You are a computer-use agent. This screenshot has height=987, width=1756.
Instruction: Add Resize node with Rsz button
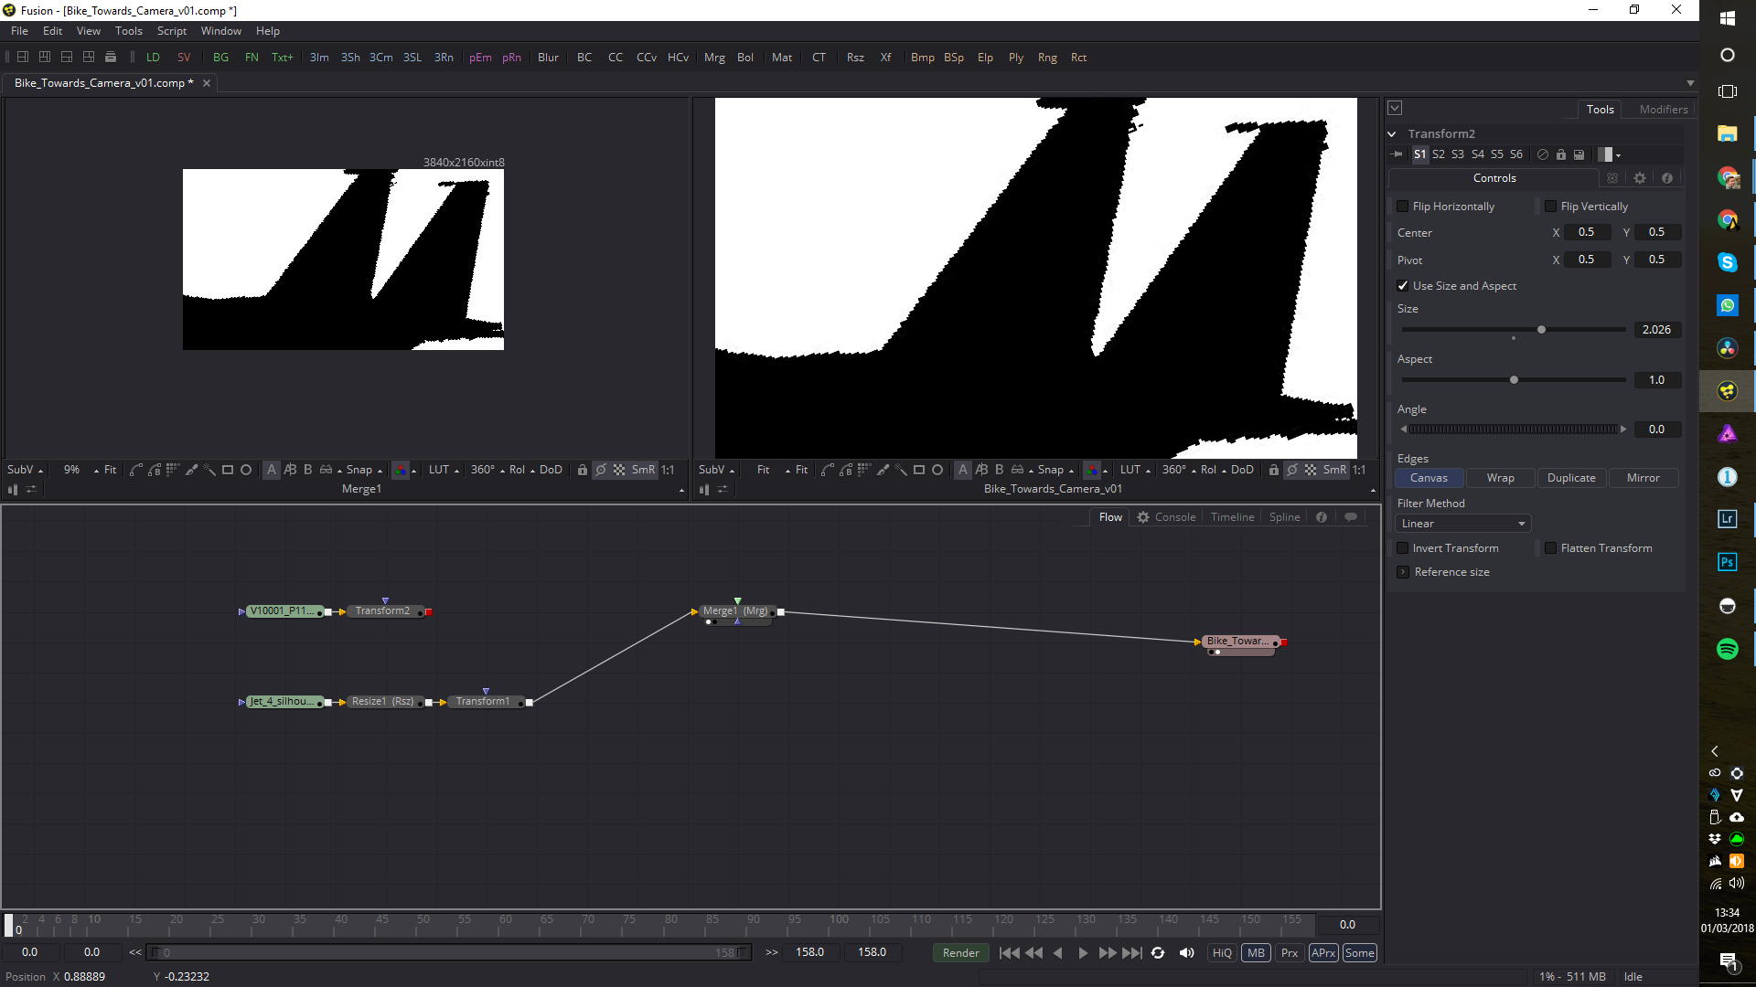pos(855,57)
